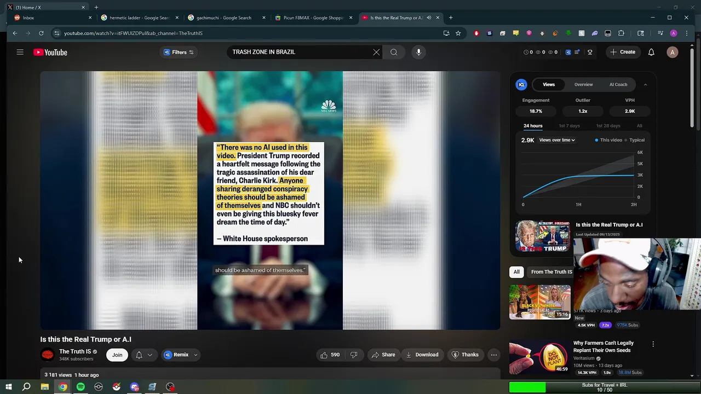Dislike the video
This screenshot has height=394, width=701.
coord(354,355)
